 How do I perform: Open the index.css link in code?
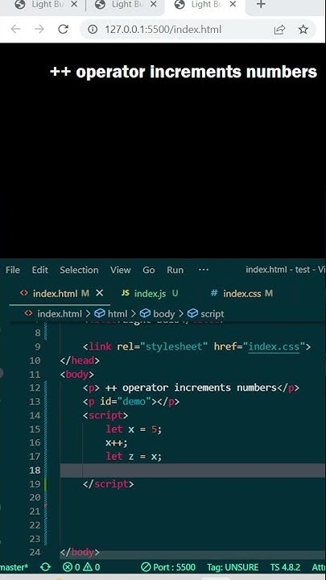[x=274, y=346]
